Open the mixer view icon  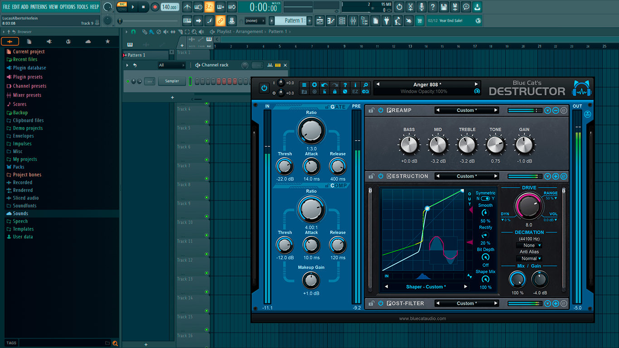pos(353,21)
